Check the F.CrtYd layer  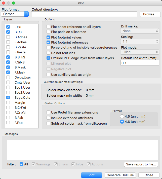[x=8, y=113]
